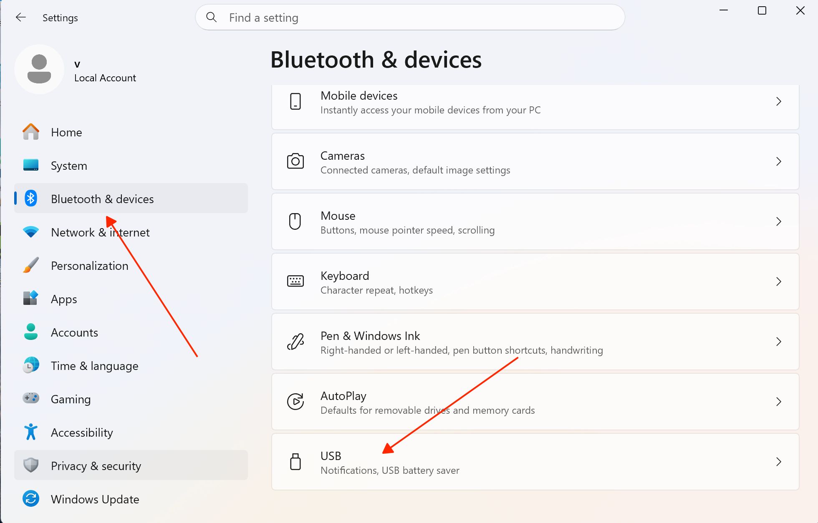The height and width of the screenshot is (523, 818).
Task: Click the USB drive icon
Action: pos(295,462)
